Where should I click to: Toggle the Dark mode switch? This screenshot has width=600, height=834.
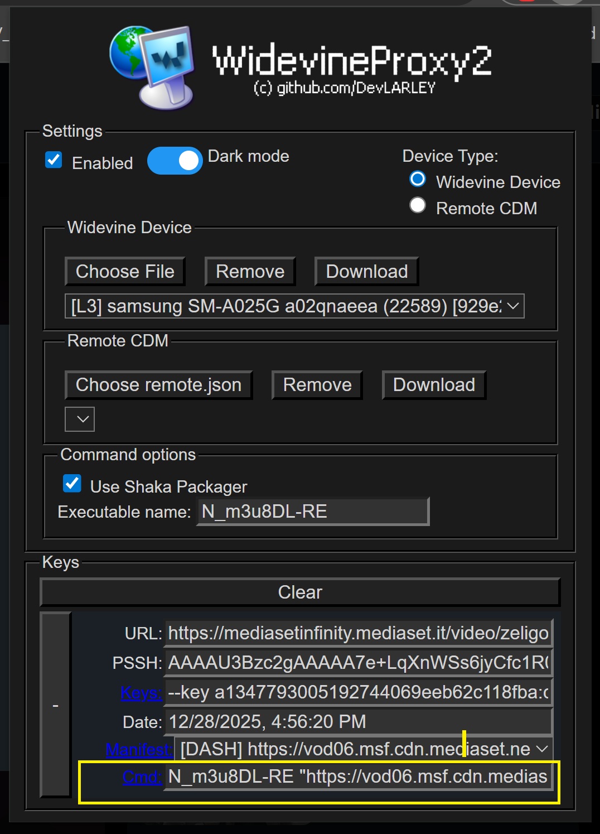point(175,161)
